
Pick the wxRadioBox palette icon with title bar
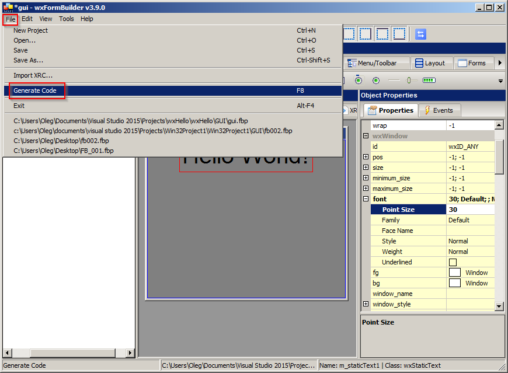click(x=359, y=79)
